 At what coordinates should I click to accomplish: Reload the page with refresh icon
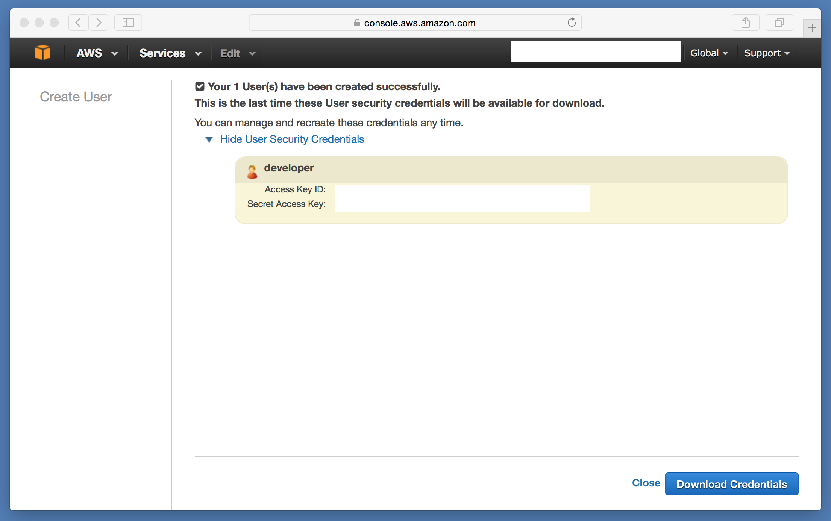tap(572, 23)
